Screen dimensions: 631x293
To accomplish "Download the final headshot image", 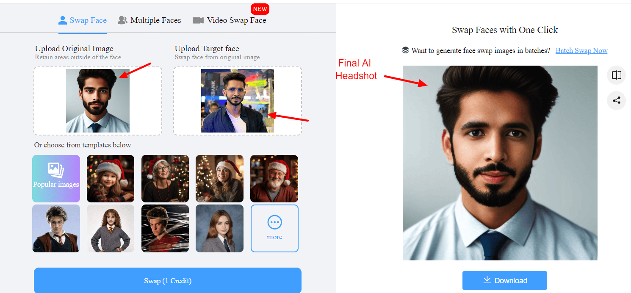I will click(504, 280).
